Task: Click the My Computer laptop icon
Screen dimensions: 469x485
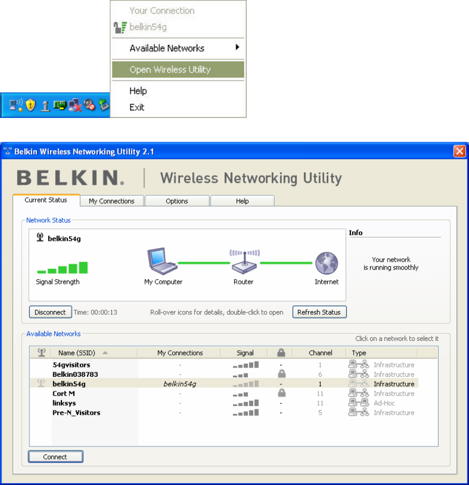Action: 162,261
